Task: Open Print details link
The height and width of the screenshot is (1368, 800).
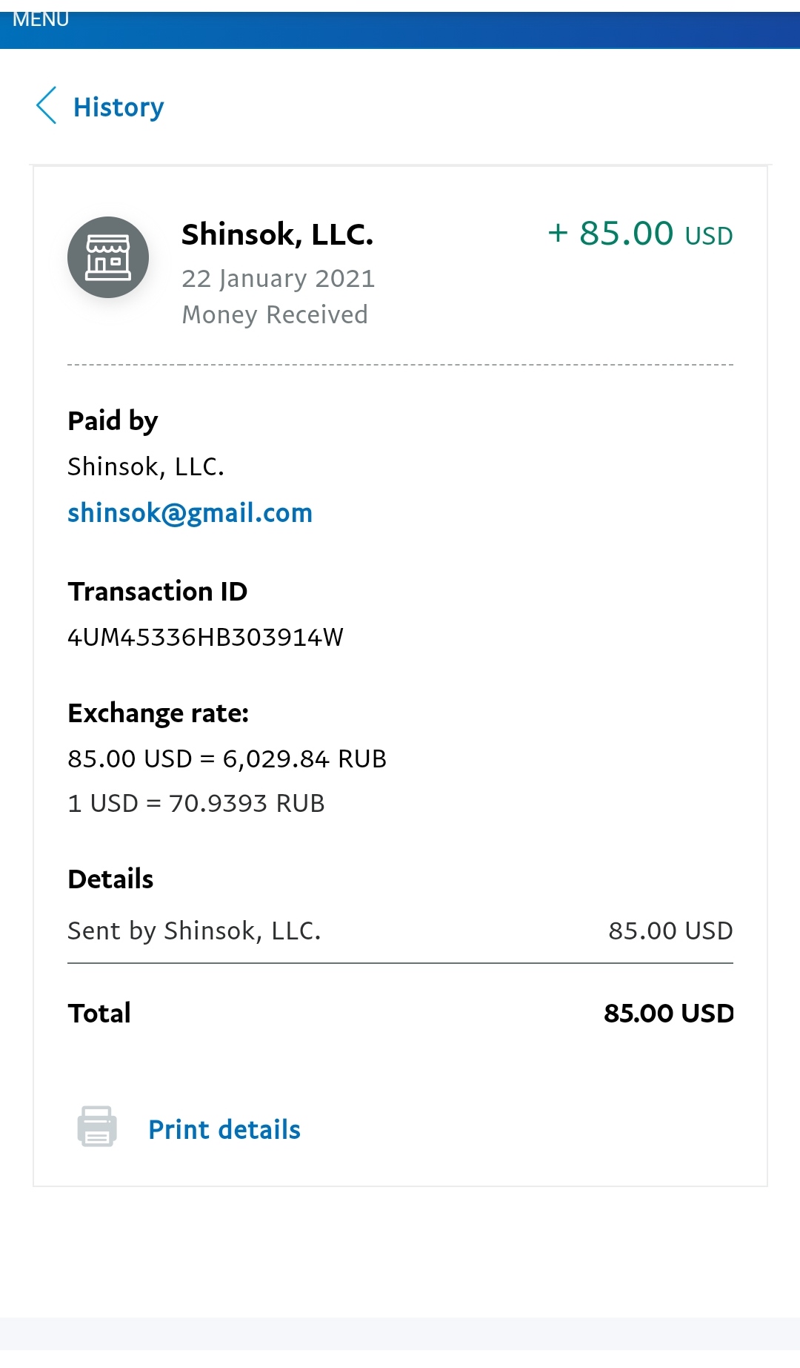Action: (x=224, y=1129)
